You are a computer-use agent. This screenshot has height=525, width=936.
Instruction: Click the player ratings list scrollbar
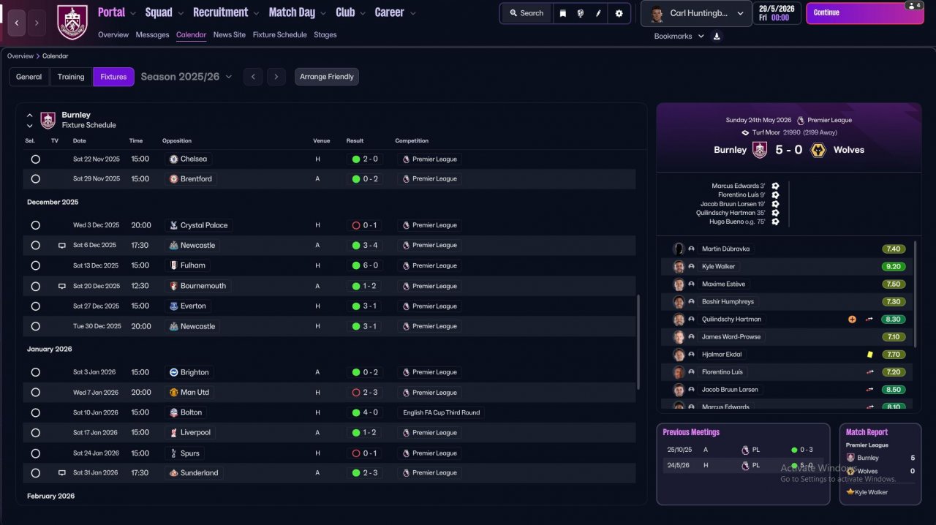pyautogui.click(x=915, y=294)
